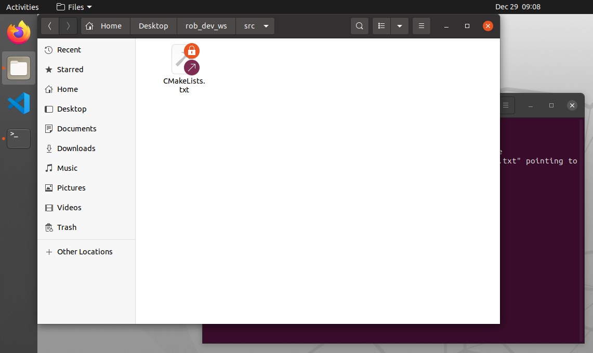593x353 pixels.
Task: Open the terminal window's hamburger menu
Action: point(506,105)
